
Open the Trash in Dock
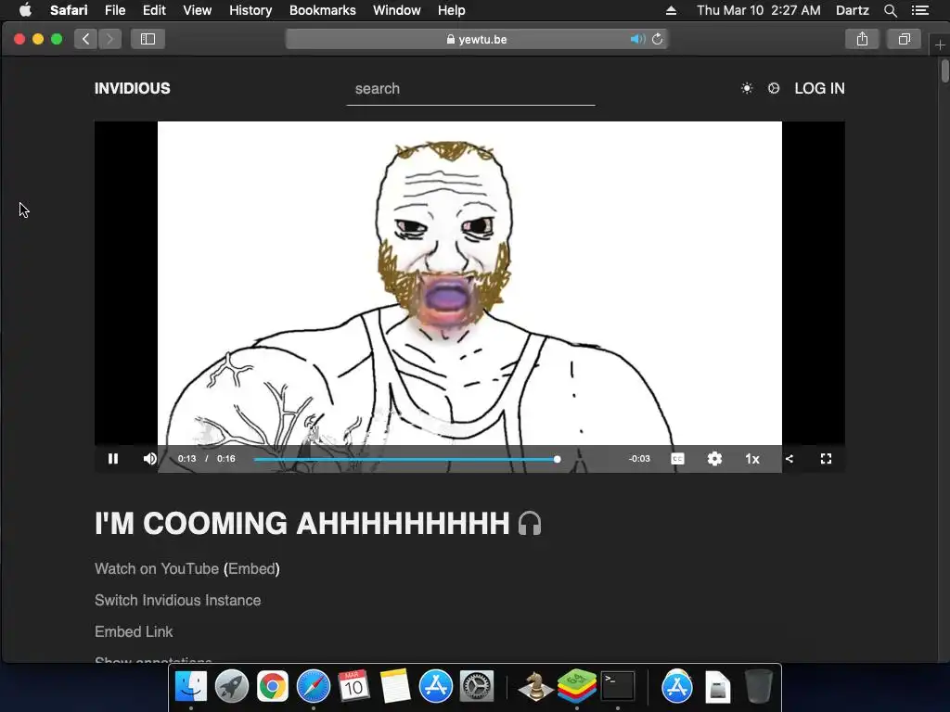759,687
